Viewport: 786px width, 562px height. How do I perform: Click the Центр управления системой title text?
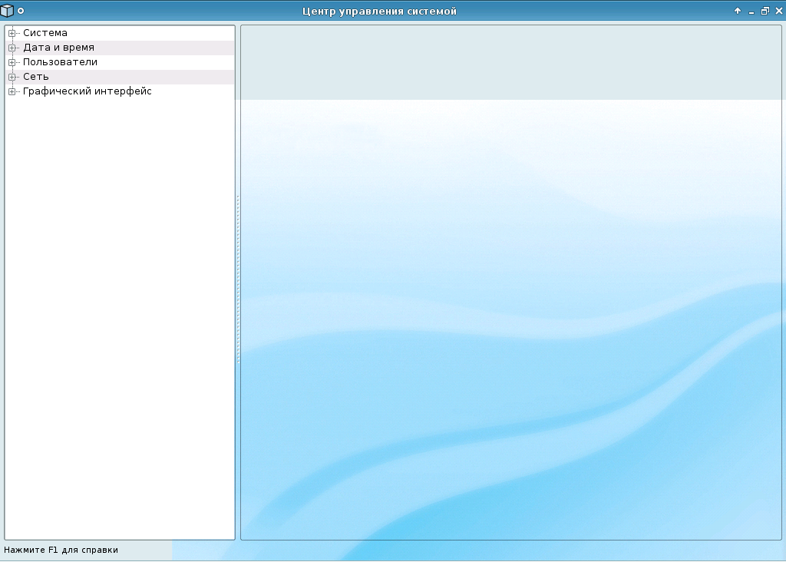point(379,11)
